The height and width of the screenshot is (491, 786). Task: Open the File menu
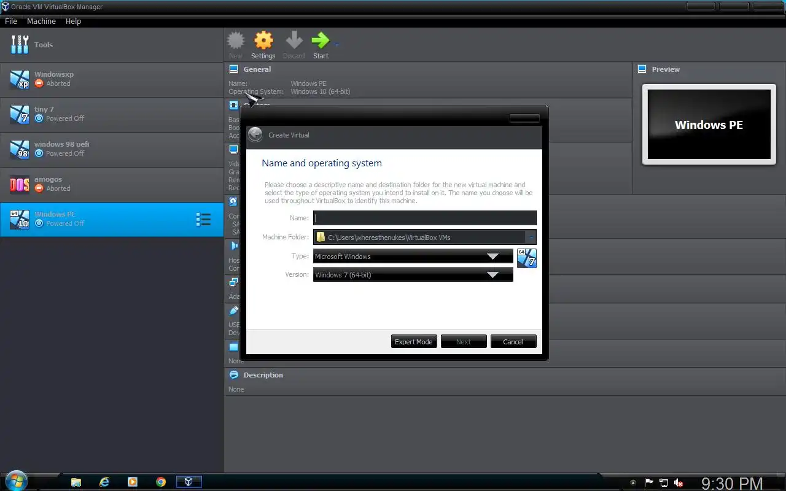11,21
